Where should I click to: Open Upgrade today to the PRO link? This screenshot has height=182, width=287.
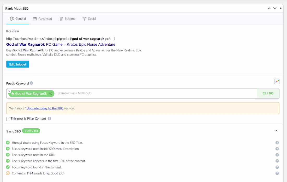(x=45, y=108)
